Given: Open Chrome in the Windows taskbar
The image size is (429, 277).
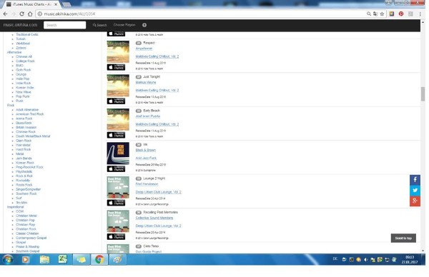Looking at the screenshot, I should [99, 259].
